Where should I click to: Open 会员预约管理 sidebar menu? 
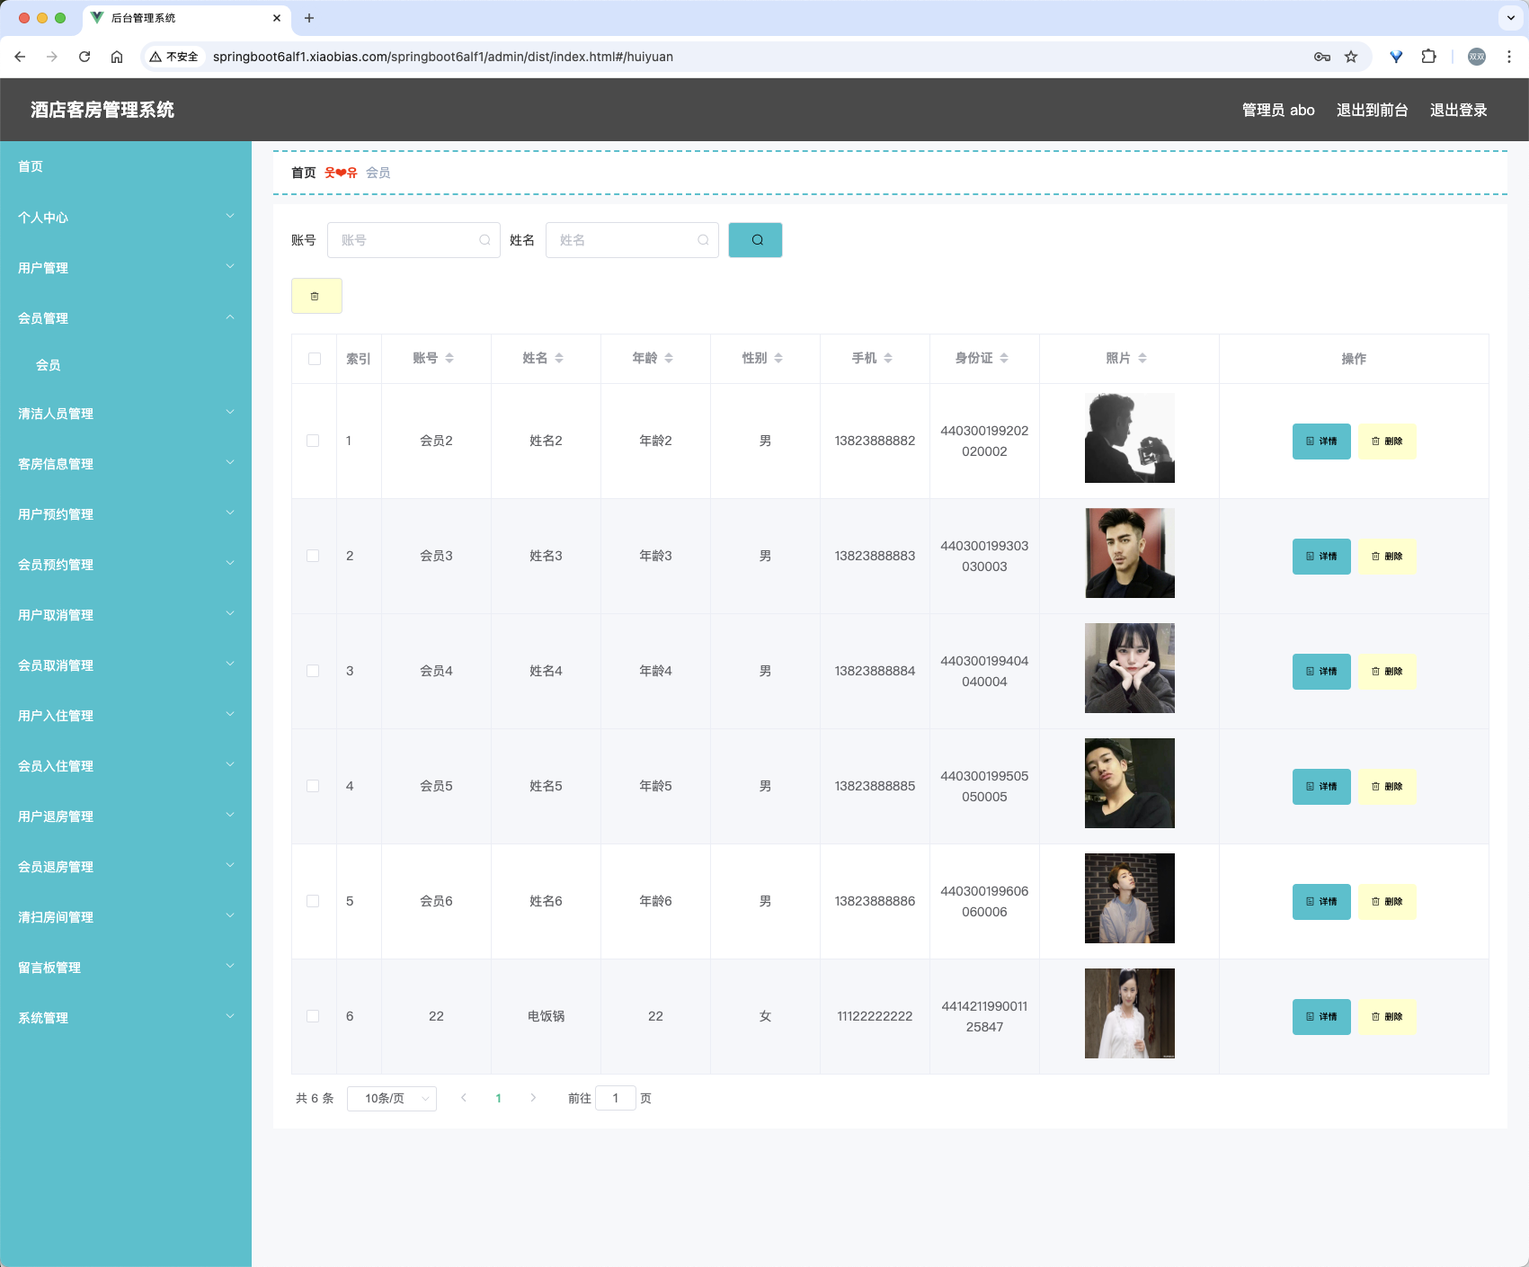pyautogui.click(x=126, y=565)
